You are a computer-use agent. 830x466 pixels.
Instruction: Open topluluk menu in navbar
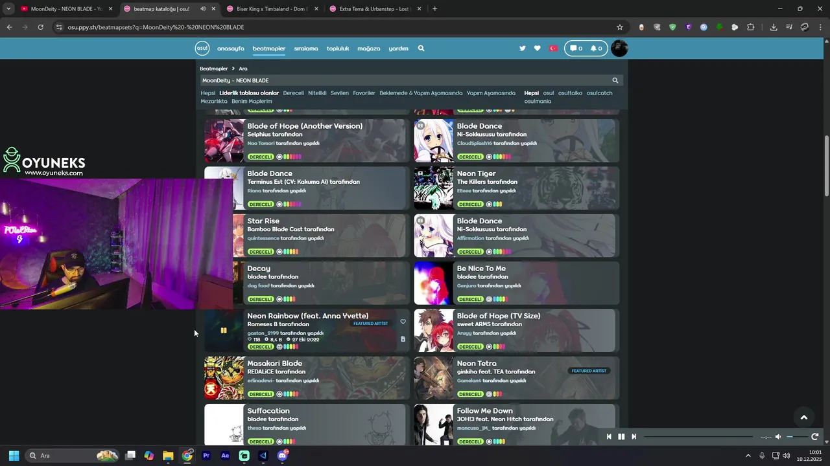(x=338, y=49)
